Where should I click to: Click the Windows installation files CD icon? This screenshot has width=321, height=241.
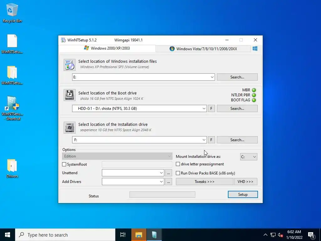(x=69, y=65)
